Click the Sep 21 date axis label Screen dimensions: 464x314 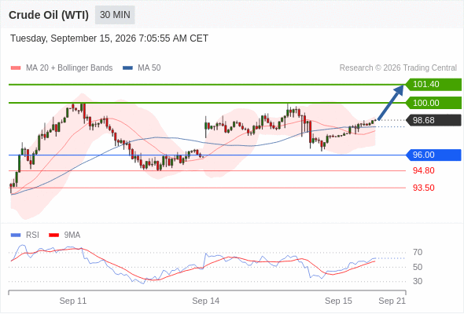click(x=392, y=301)
